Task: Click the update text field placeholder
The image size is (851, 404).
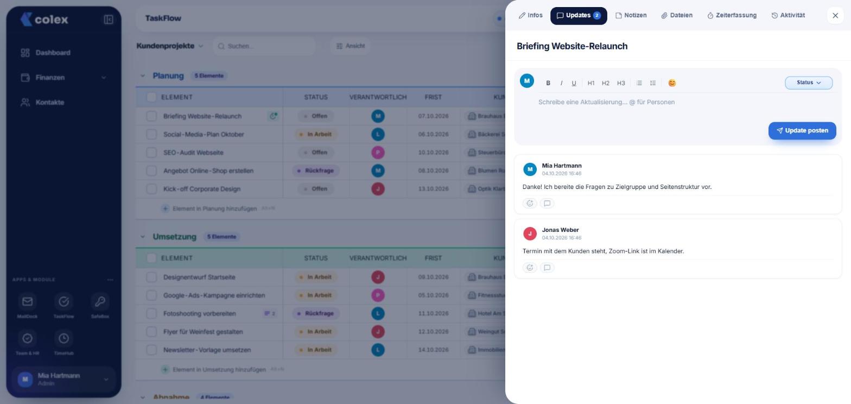Action: [x=606, y=102]
